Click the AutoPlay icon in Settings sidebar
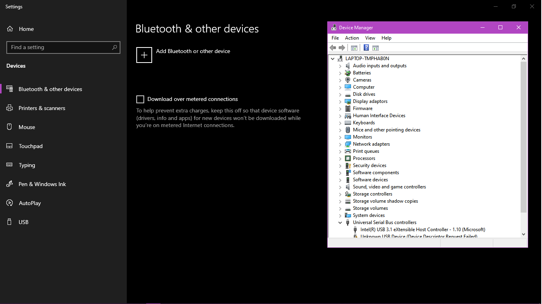 point(9,203)
